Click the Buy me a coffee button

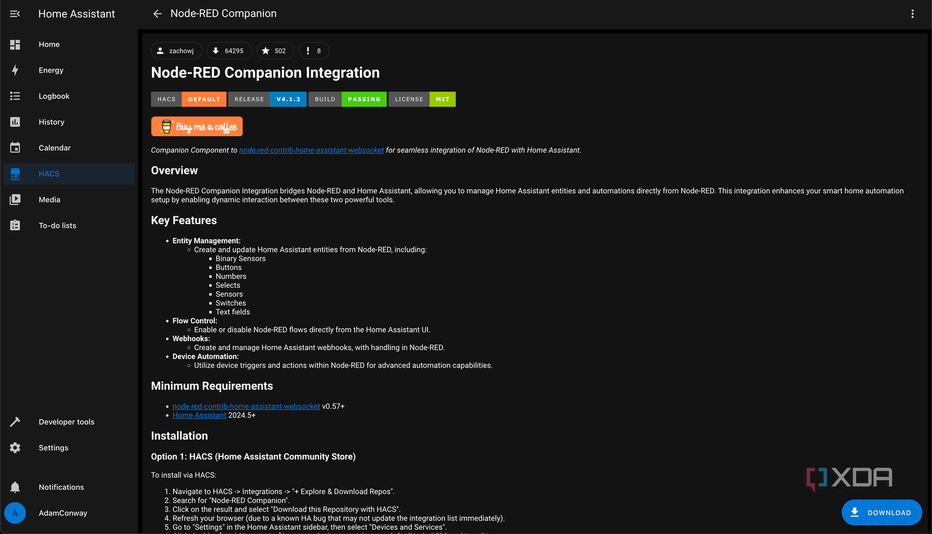[197, 127]
